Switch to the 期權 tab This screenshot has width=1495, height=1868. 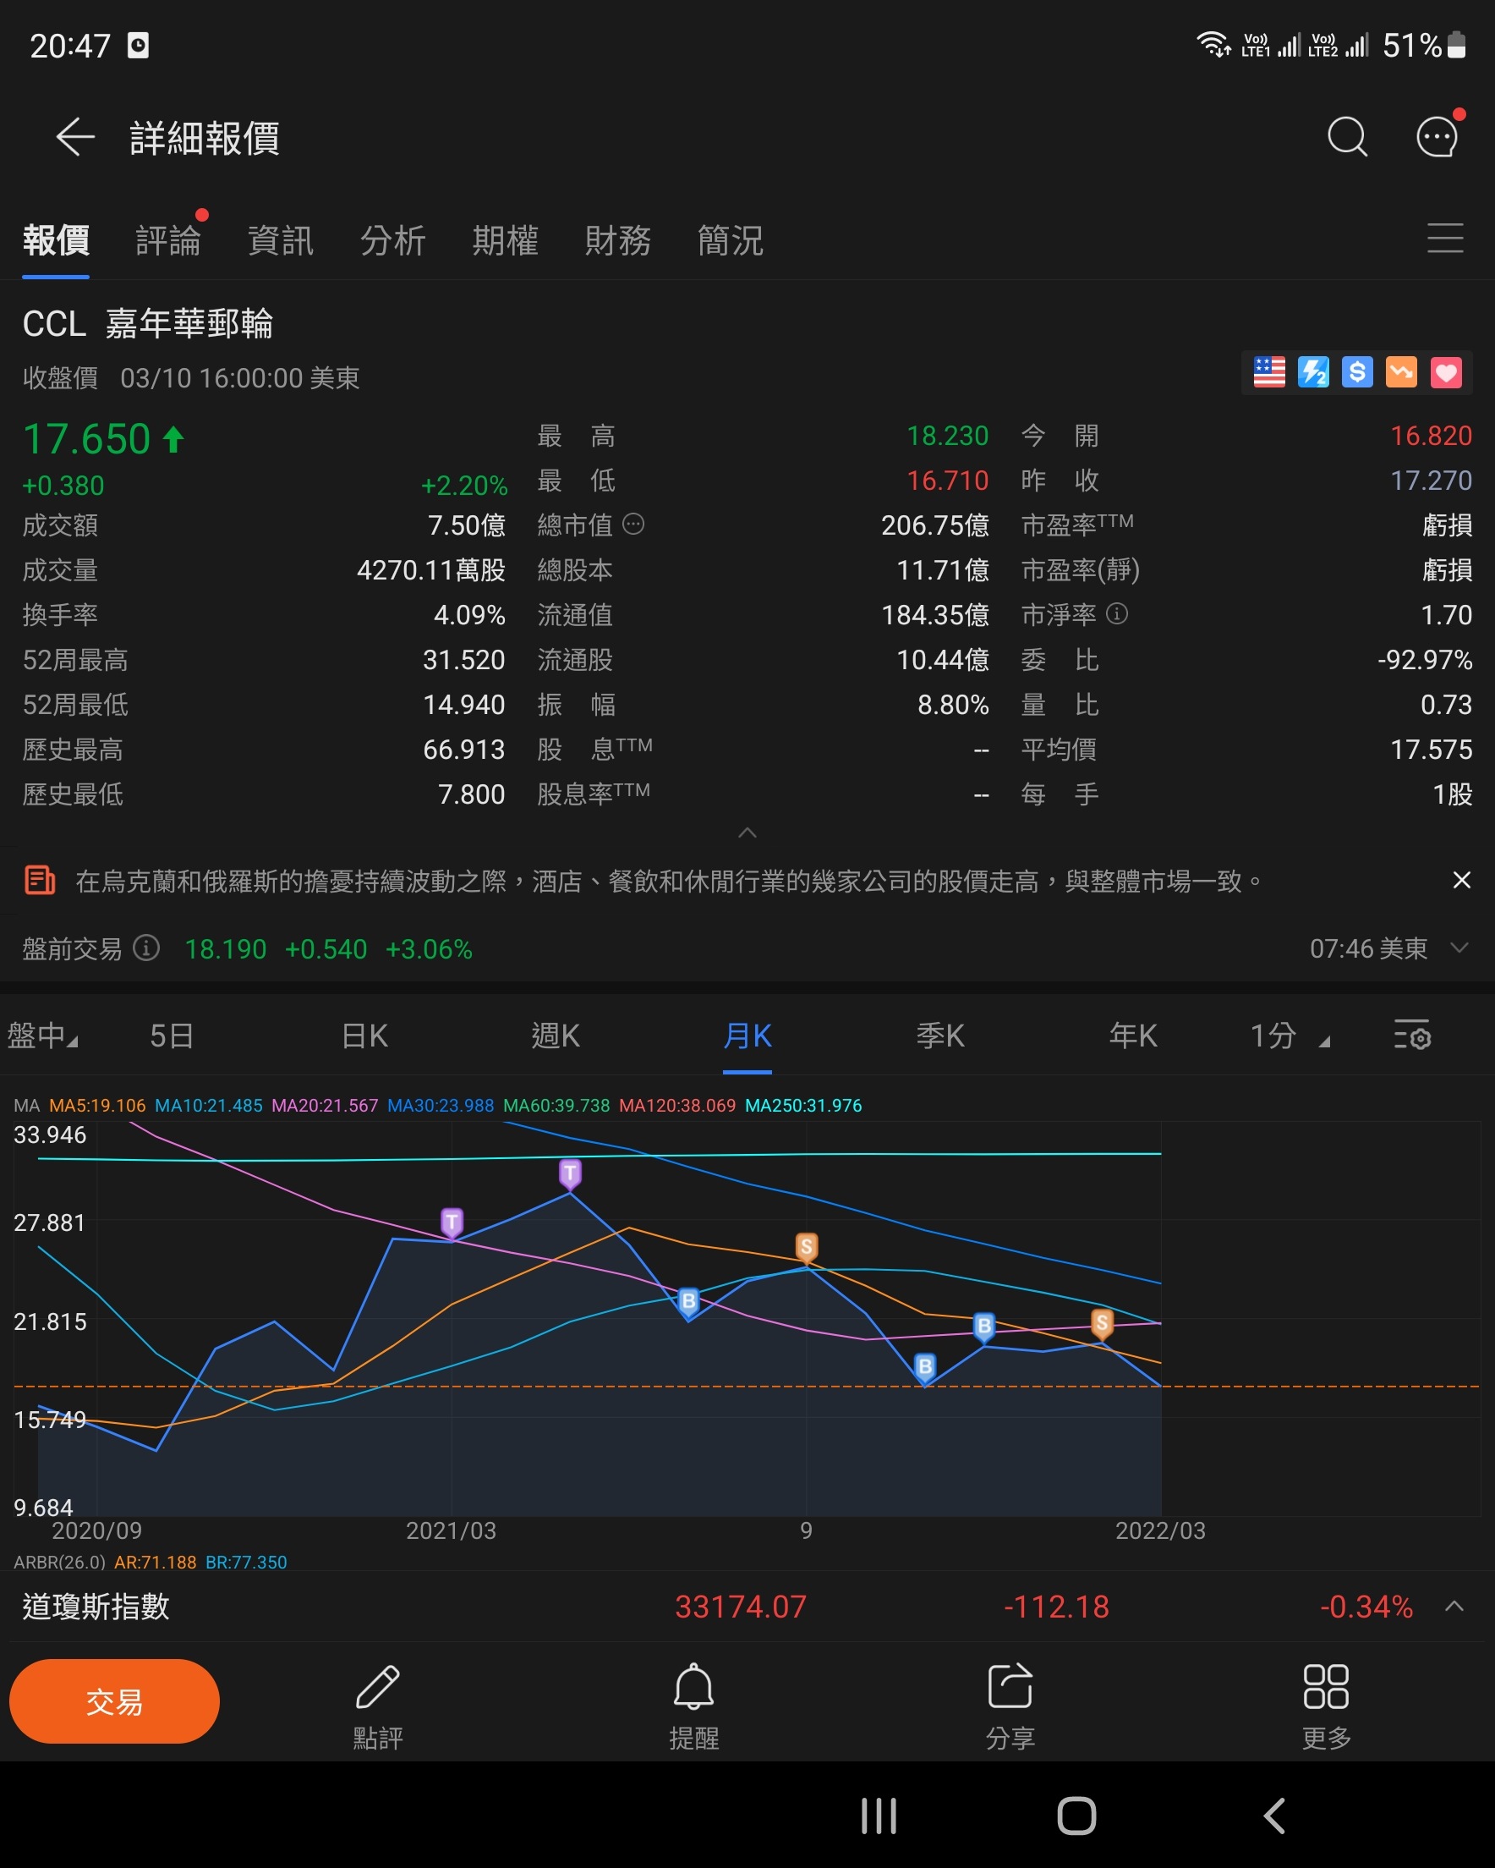(x=506, y=240)
